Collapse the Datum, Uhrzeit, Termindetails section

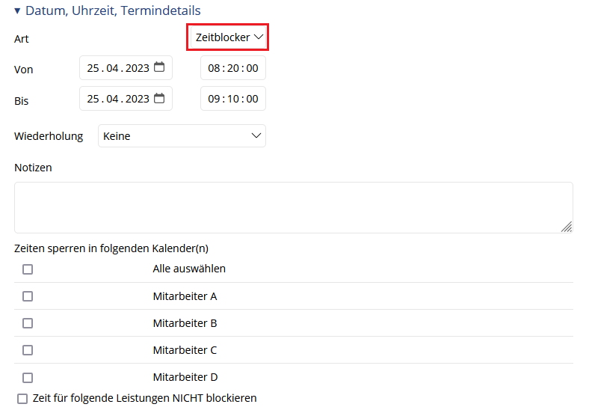click(x=17, y=11)
